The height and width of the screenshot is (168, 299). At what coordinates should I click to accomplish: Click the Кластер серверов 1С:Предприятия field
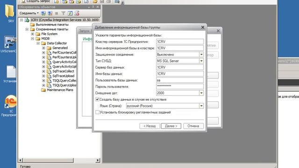point(180,42)
